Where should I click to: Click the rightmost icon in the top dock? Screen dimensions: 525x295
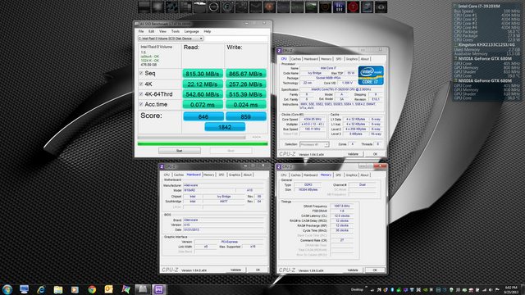click(381, 7)
